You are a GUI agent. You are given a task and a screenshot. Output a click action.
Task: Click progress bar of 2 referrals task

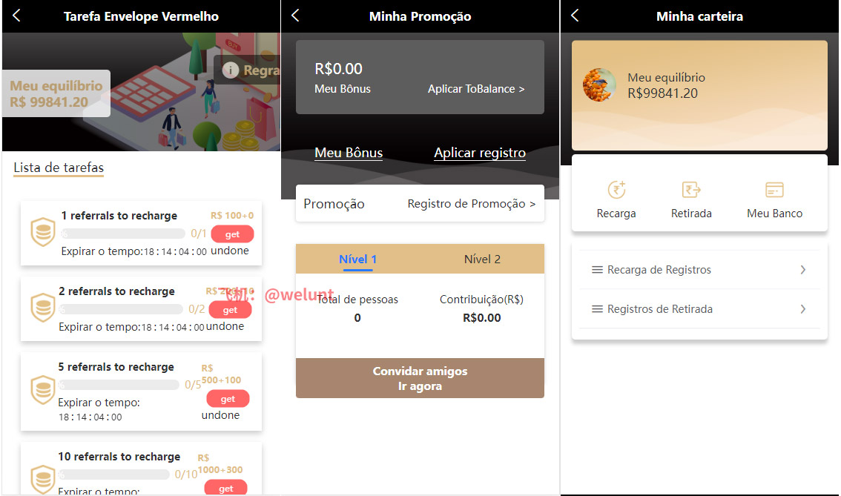122,309
